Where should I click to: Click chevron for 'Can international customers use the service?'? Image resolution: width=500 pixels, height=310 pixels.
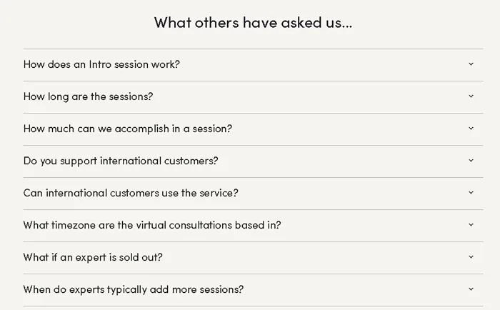tap(471, 193)
